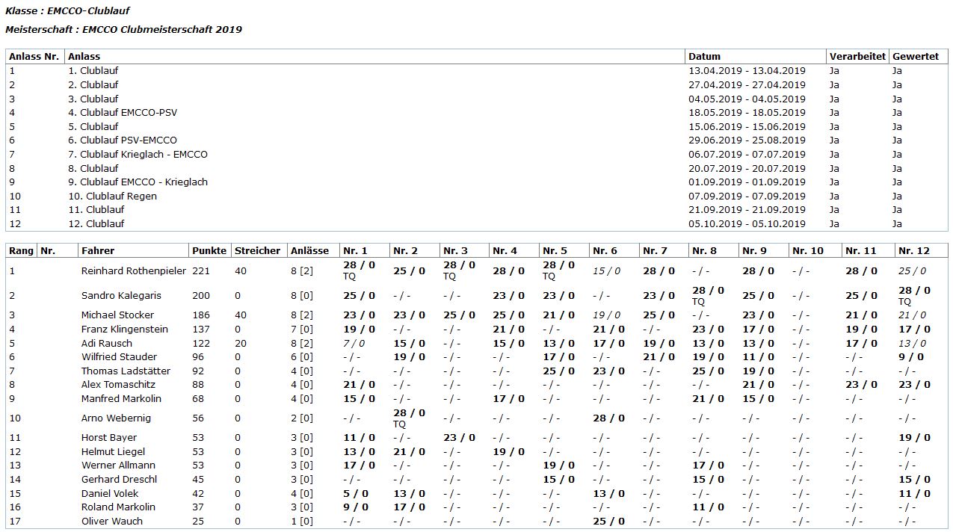The height and width of the screenshot is (532, 953).
Task: Click Adi Rausch's Nr. 1 result '7 / 0'
Action: (354, 344)
